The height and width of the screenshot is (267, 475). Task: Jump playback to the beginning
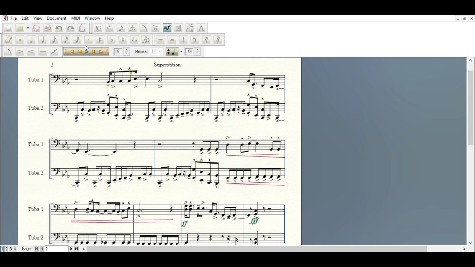pos(66,52)
